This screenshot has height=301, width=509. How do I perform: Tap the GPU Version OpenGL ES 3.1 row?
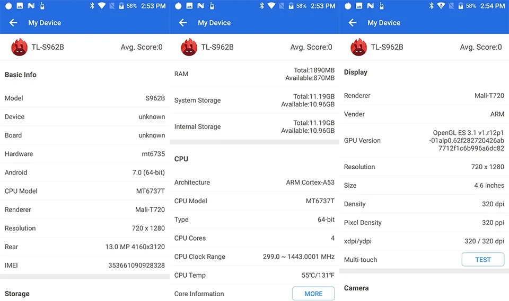click(424, 140)
